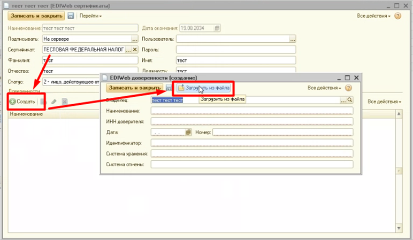Open calendar picker for Дата field
The image size is (413, 240).
coord(188,132)
